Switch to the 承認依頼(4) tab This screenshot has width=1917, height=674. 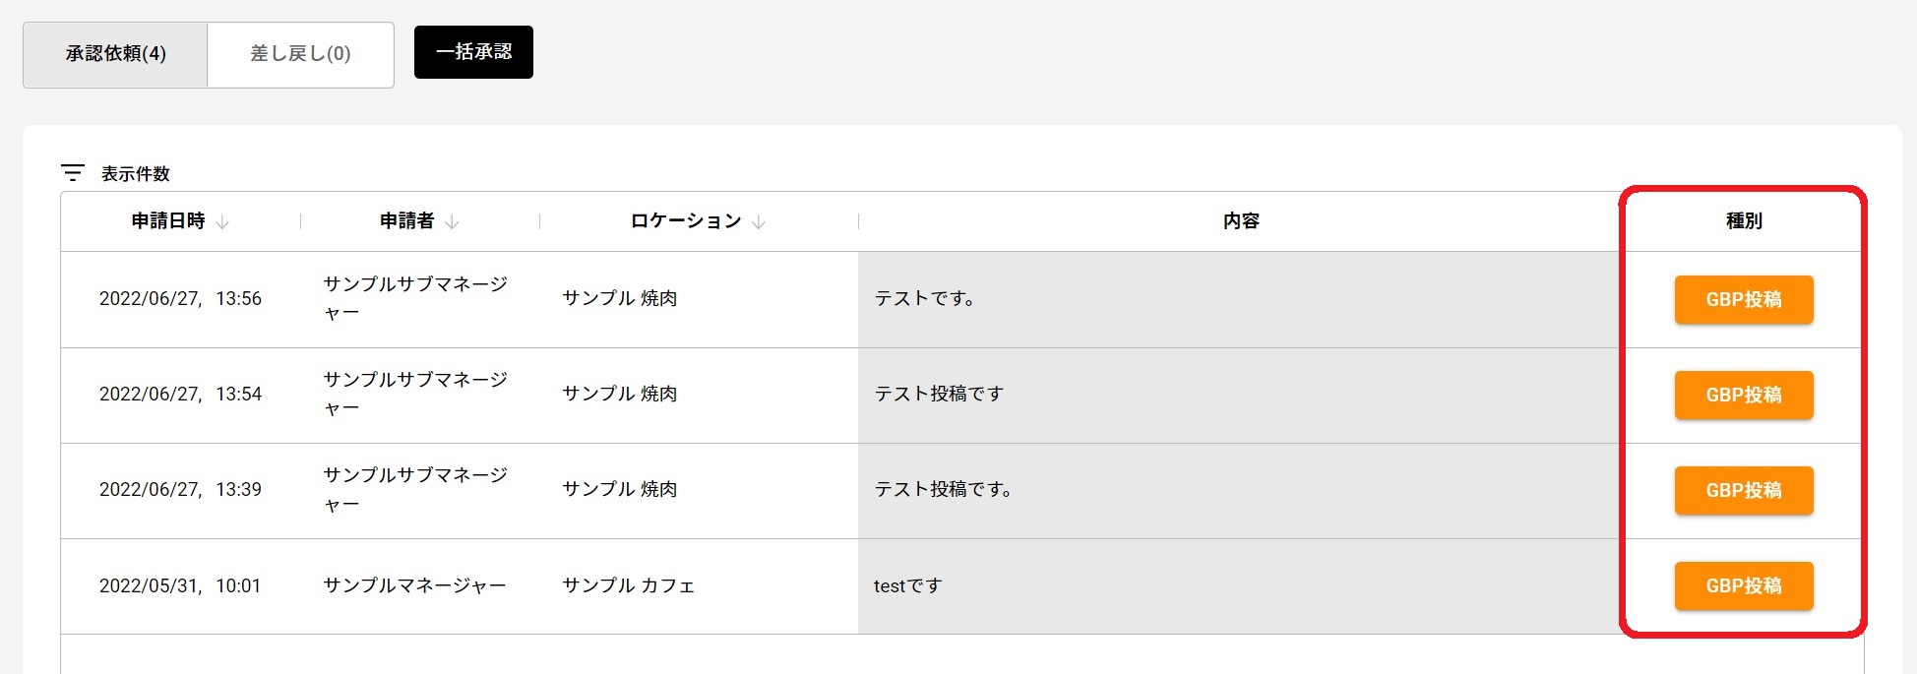point(115,54)
